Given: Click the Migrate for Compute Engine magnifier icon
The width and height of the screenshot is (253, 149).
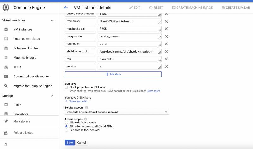Looking at the screenshot, I should [6, 86].
